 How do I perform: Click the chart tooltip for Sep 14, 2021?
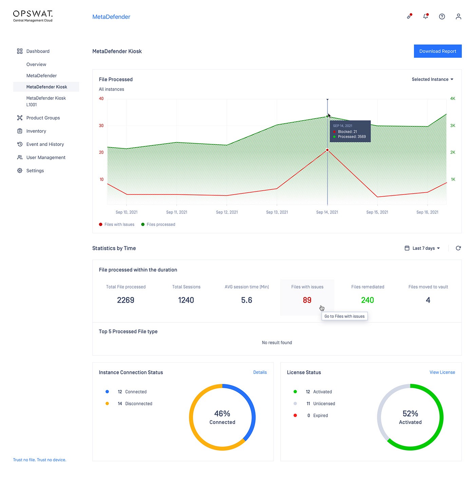[350, 131]
